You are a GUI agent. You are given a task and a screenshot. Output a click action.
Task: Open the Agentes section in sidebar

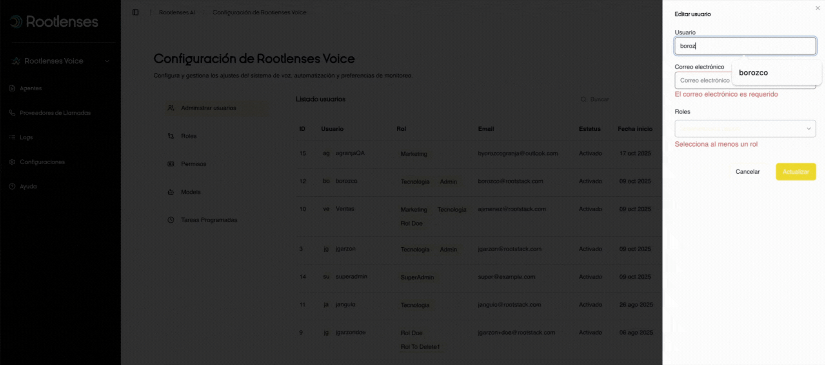click(x=31, y=88)
